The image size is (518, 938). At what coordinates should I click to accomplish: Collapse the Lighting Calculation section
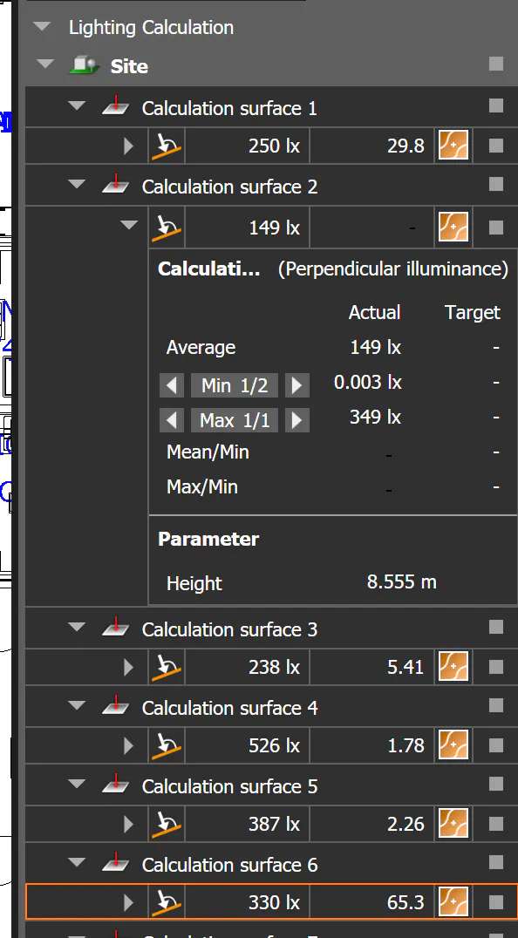click(x=42, y=27)
